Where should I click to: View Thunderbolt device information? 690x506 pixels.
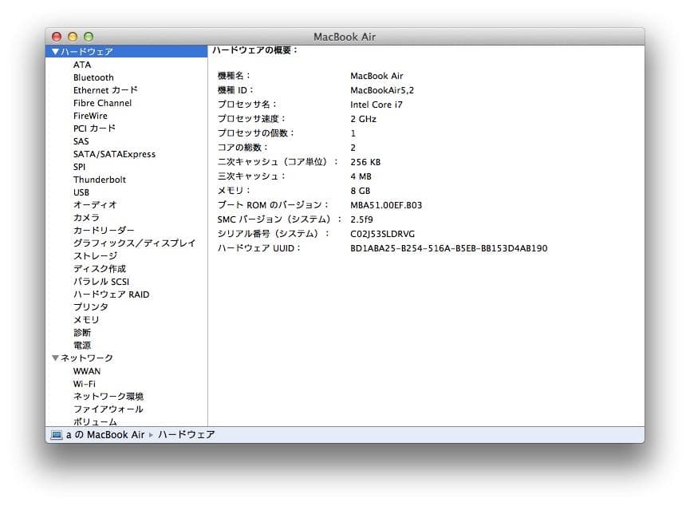(99, 179)
